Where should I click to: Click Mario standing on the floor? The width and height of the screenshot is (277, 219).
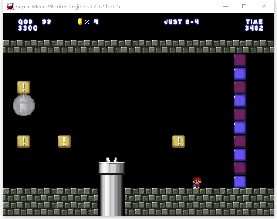pos(197,183)
